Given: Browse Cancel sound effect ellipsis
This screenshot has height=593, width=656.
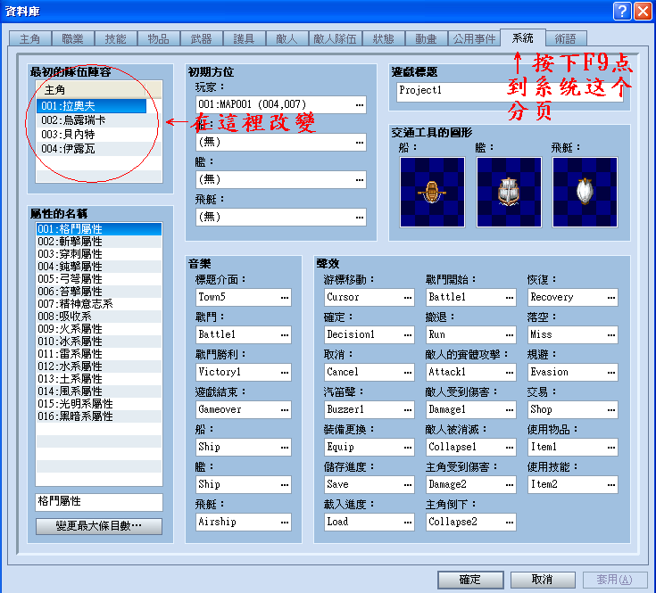Looking at the screenshot, I should pos(408,373).
